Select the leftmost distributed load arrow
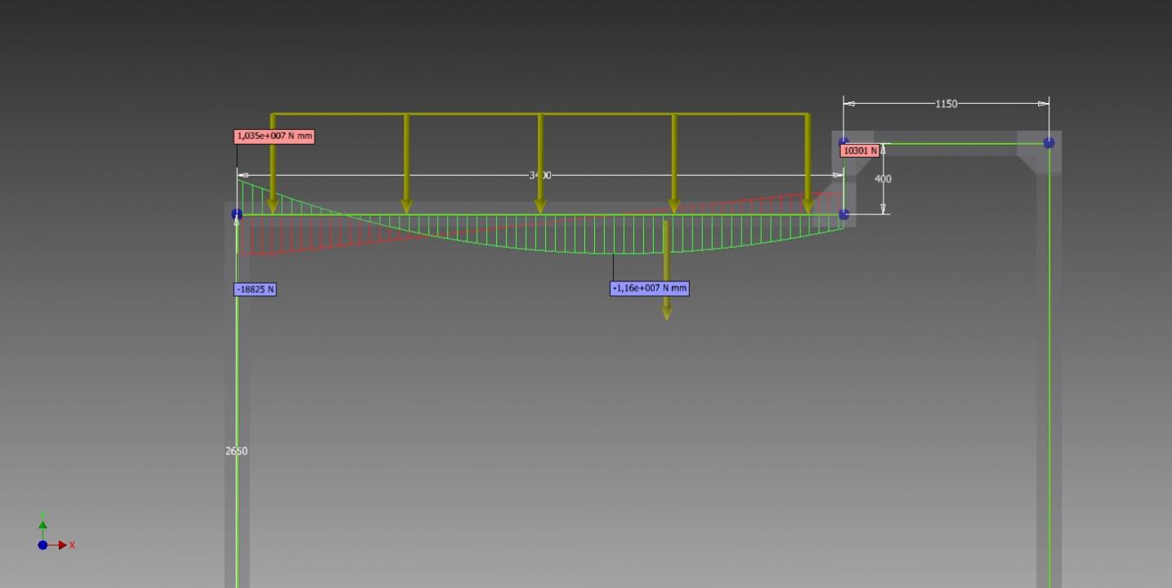 273,164
